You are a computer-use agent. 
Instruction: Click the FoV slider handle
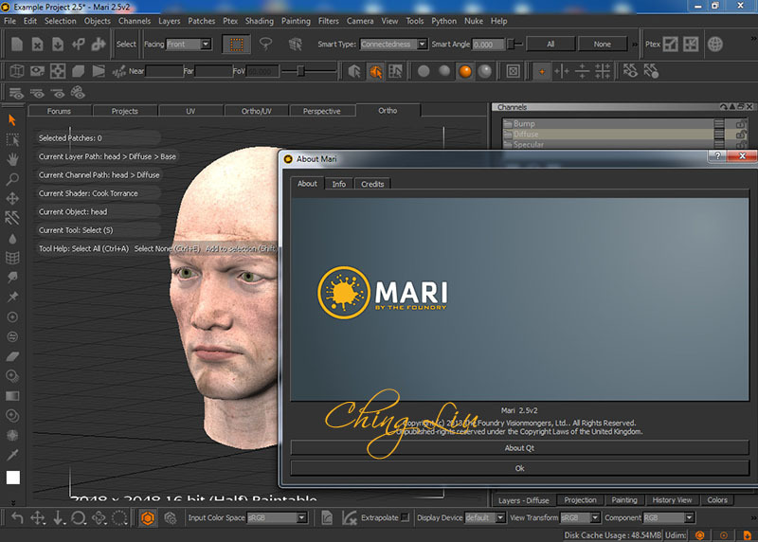(300, 71)
